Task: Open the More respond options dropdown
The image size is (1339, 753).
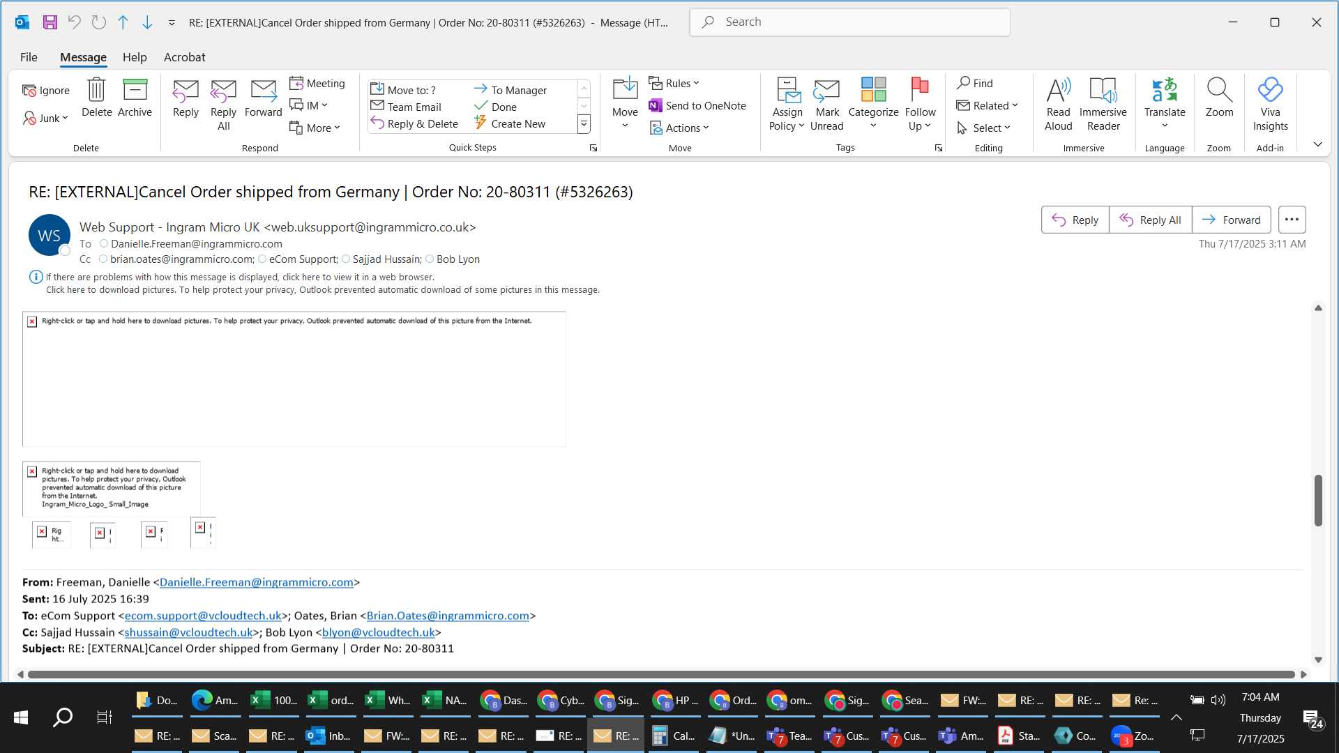Action: click(x=315, y=128)
